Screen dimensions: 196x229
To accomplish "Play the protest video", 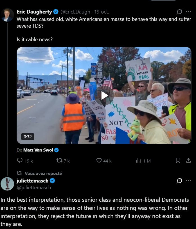I will 105,96.
